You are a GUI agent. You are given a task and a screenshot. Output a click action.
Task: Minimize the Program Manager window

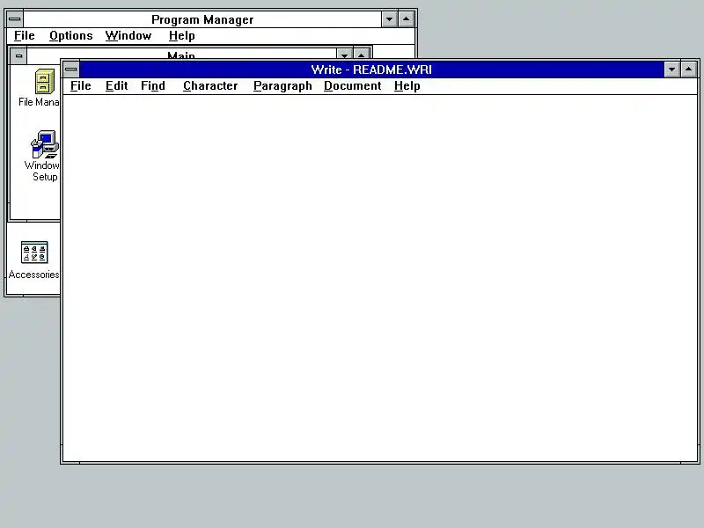[389, 19]
